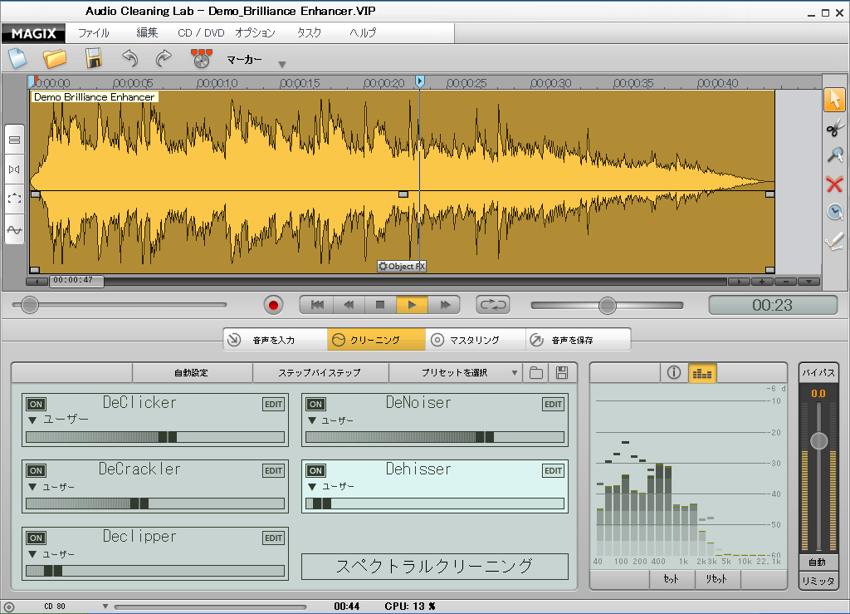Click the stereo split icon on left panel
Viewport: 850px width, 614px height.
tap(15, 169)
